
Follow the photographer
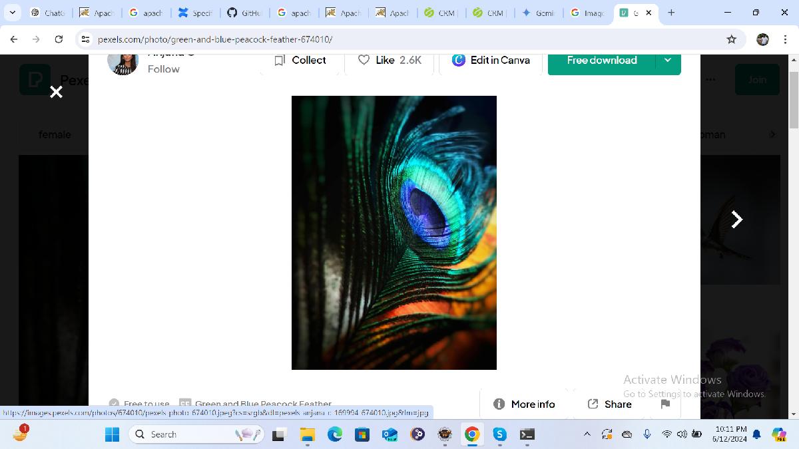164,69
